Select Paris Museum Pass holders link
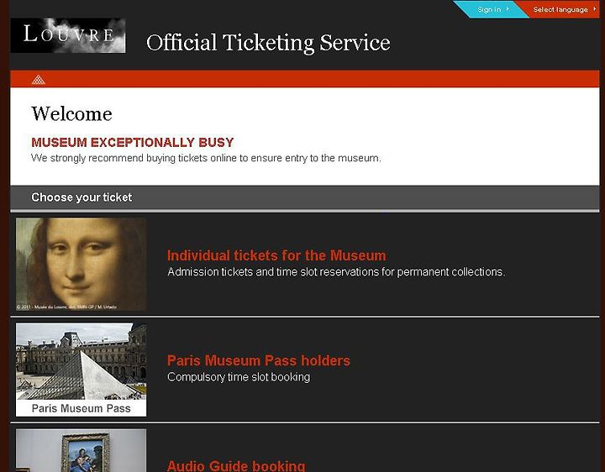The width and height of the screenshot is (605, 472). [x=259, y=360]
